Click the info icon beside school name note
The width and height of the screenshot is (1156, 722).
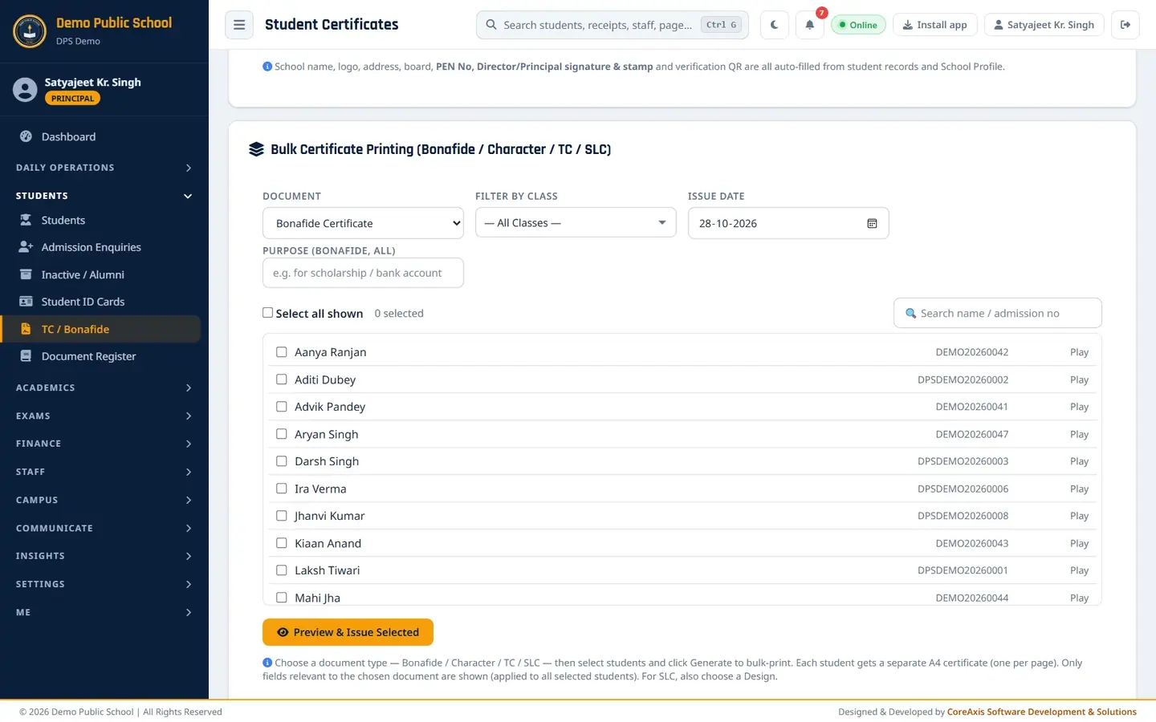pos(267,67)
